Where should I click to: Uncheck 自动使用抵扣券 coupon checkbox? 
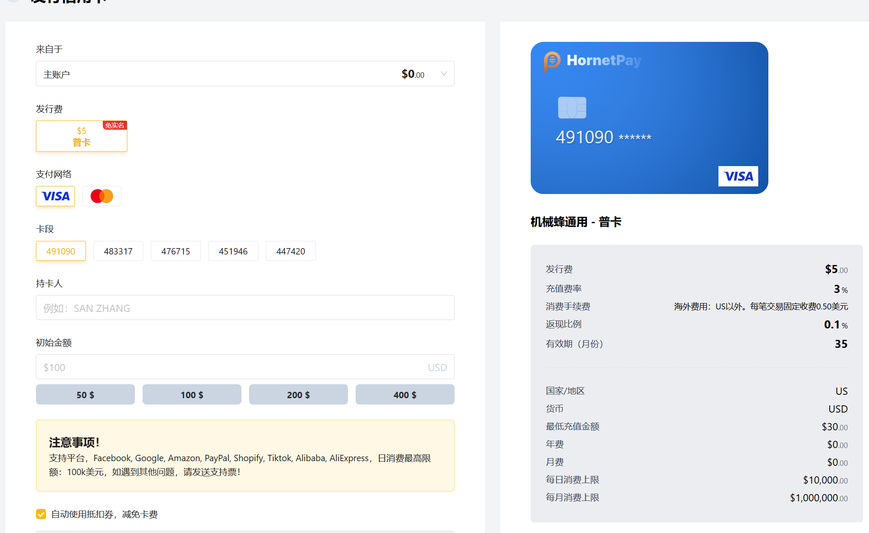[41, 514]
